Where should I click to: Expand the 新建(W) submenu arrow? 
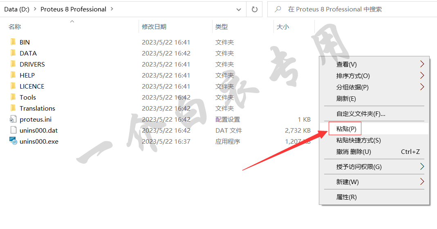coord(422,182)
